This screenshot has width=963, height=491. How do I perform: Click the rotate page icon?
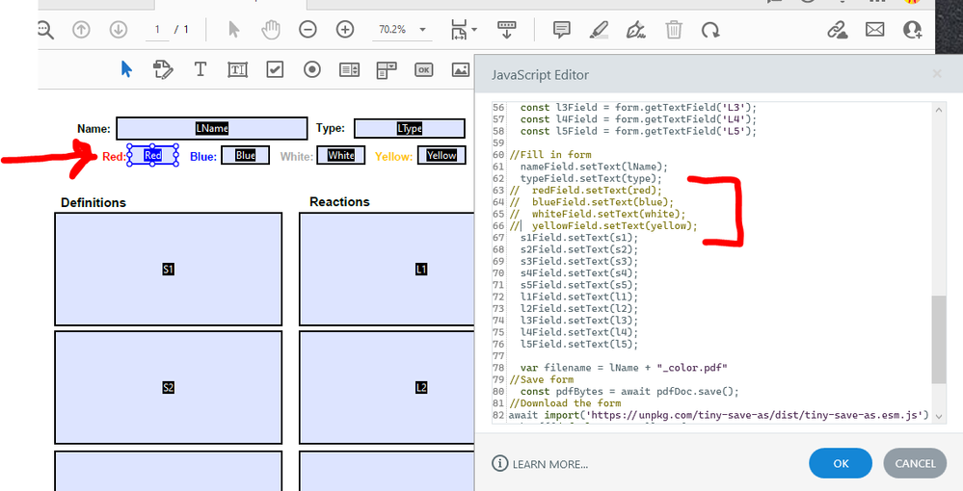point(710,30)
